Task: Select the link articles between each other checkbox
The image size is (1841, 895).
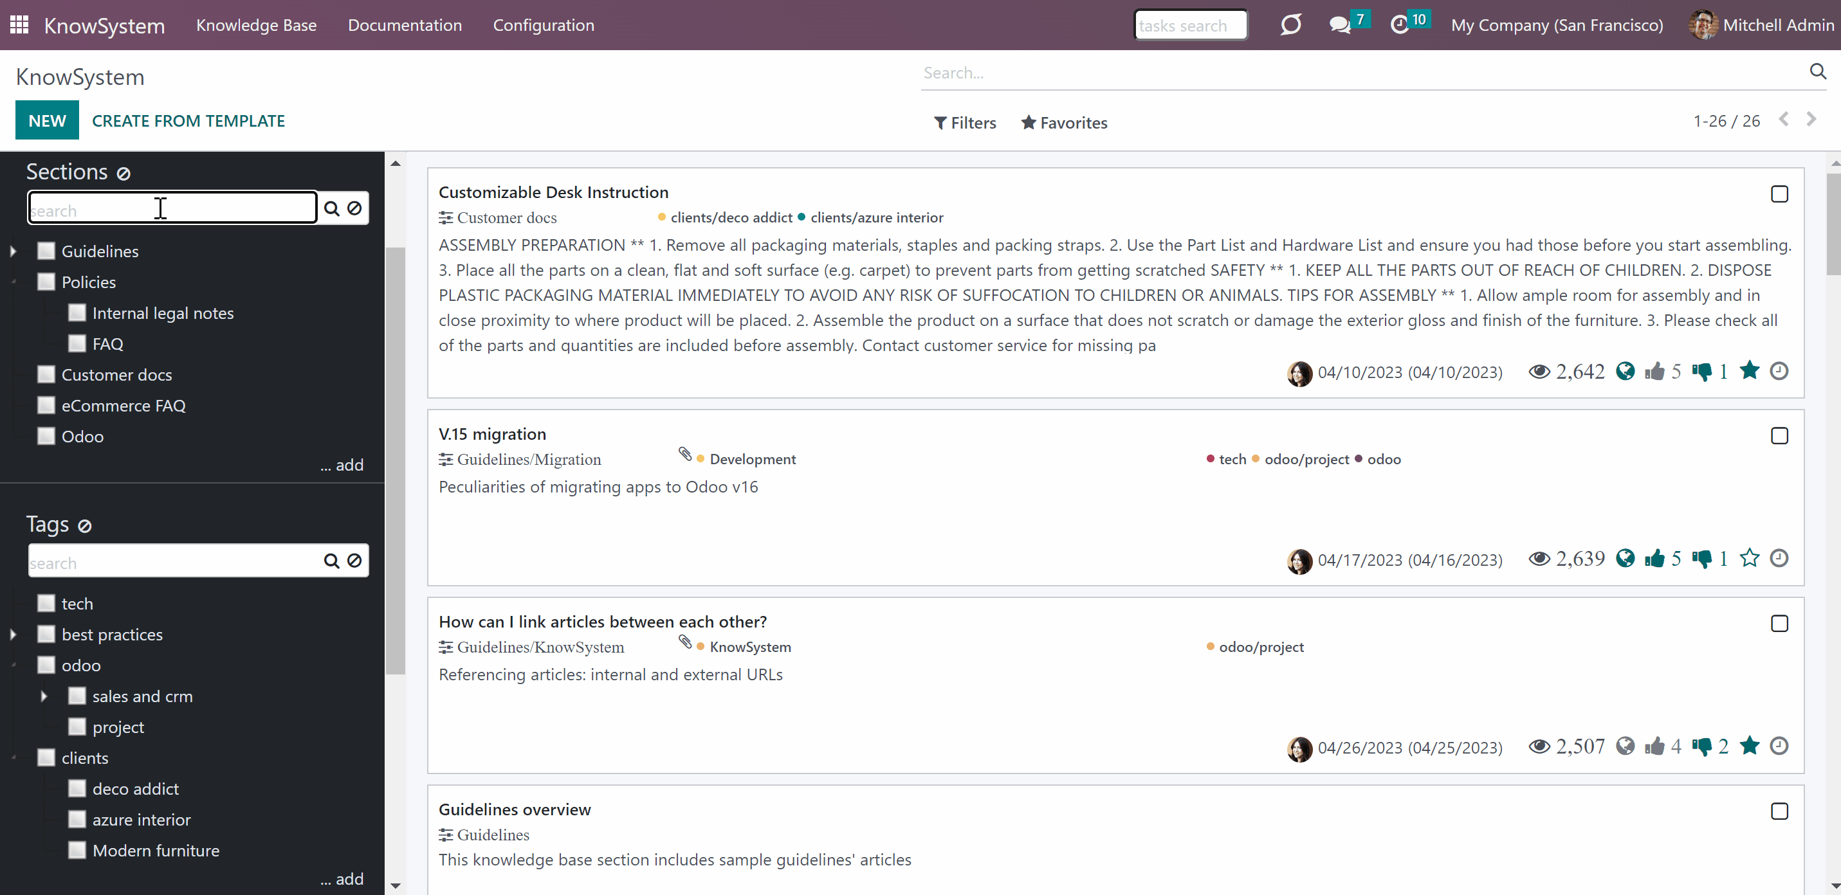Action: click(1779, 624)
